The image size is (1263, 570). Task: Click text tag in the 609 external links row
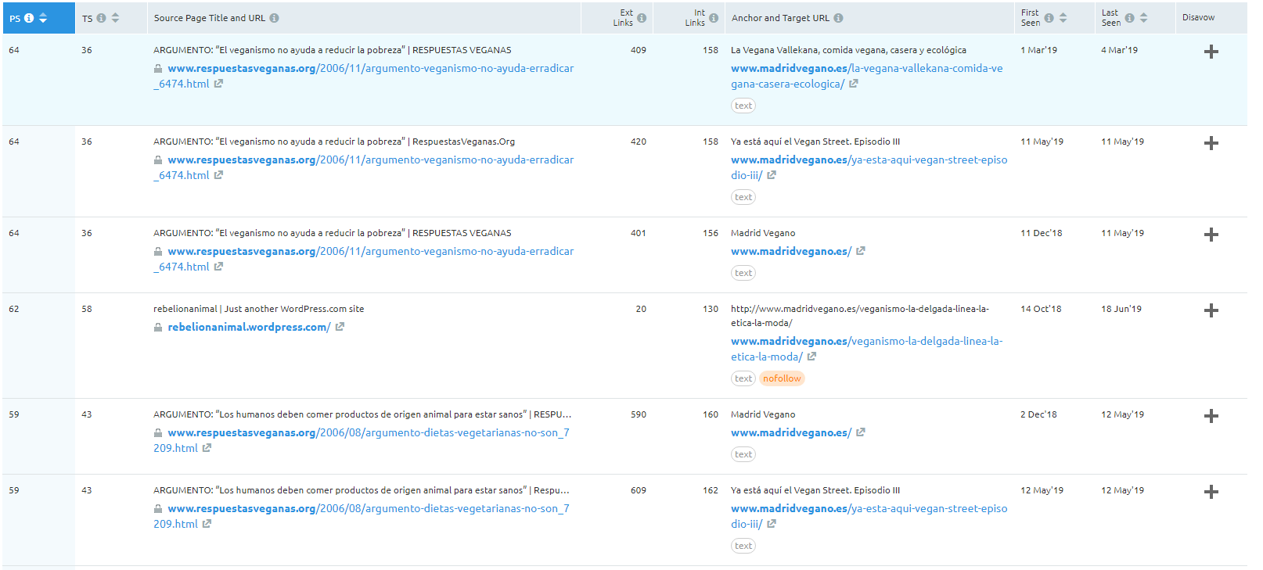click(743, 546)
